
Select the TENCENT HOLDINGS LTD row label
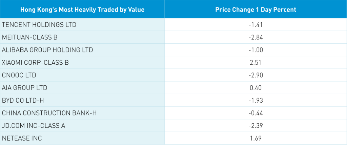39,24
